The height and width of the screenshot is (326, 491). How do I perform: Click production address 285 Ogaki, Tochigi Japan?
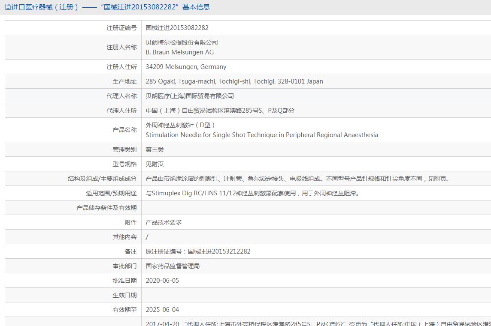pyautogui.click(x=234, y=81)
